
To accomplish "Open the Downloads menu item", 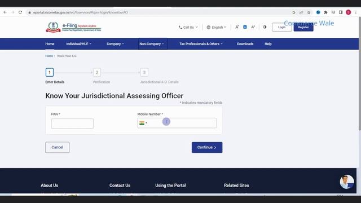I will pos(245,44).
